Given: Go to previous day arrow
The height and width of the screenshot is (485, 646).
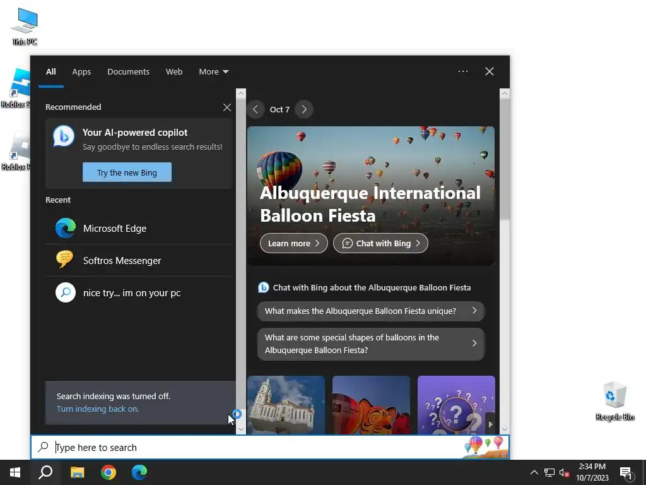Looking at the screenshot, I should (x=255, y=110).
